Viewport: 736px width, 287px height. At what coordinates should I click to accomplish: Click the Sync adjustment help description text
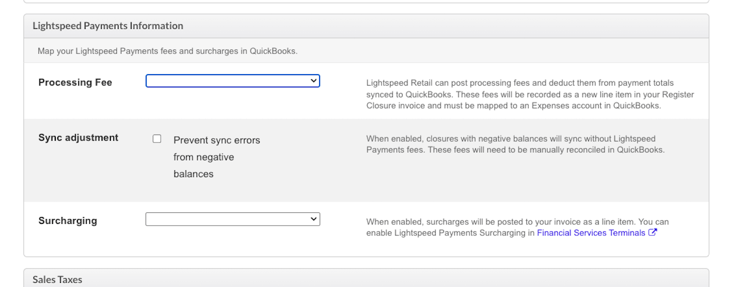[x=515, y=145]
